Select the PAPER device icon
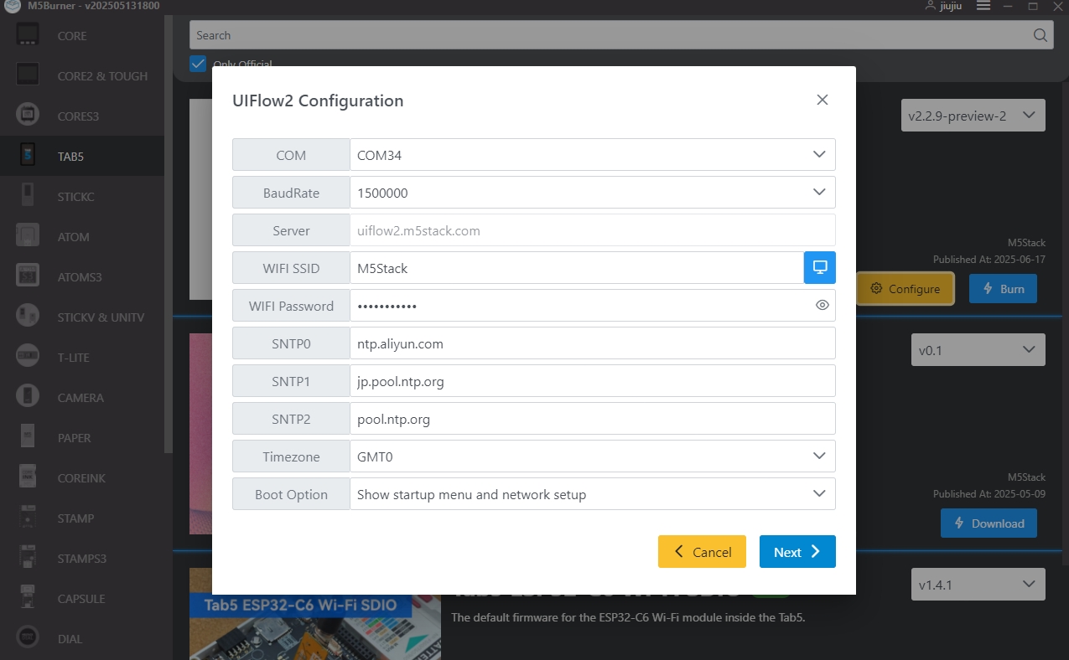The width and height of the screenshot is (1069, 660). pos(28,437)
